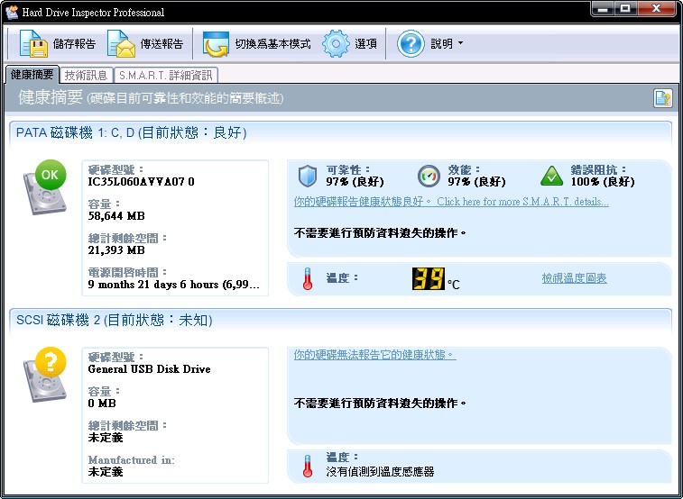Screen dimensions: 683x499
Task: Click the Manufactured in: label
Action: click(131, 460)
